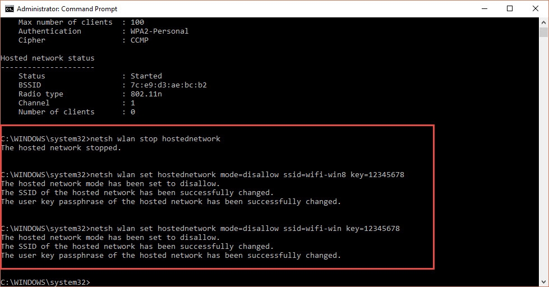
Task: Open the Command Prompt system menu icon
Action: 10,8
